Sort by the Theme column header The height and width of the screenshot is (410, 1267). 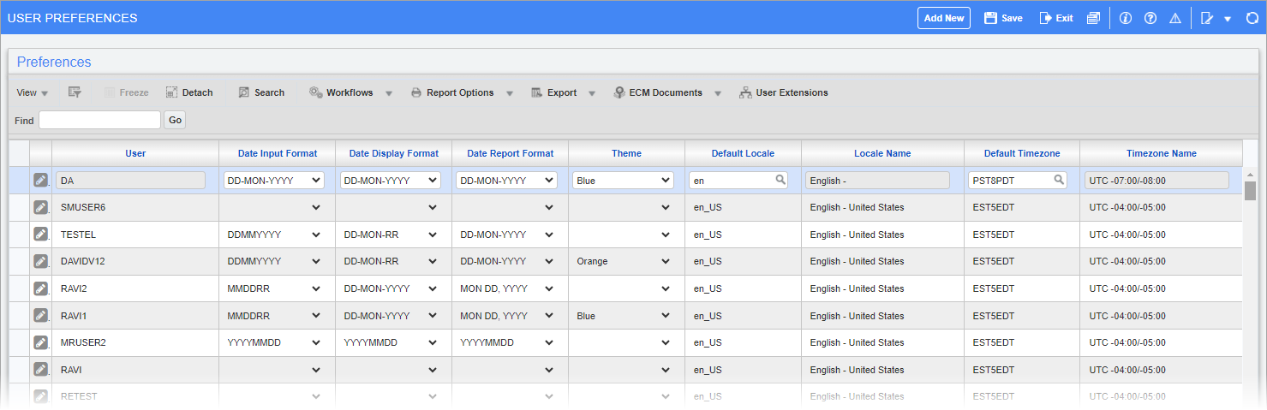[626, 153]
